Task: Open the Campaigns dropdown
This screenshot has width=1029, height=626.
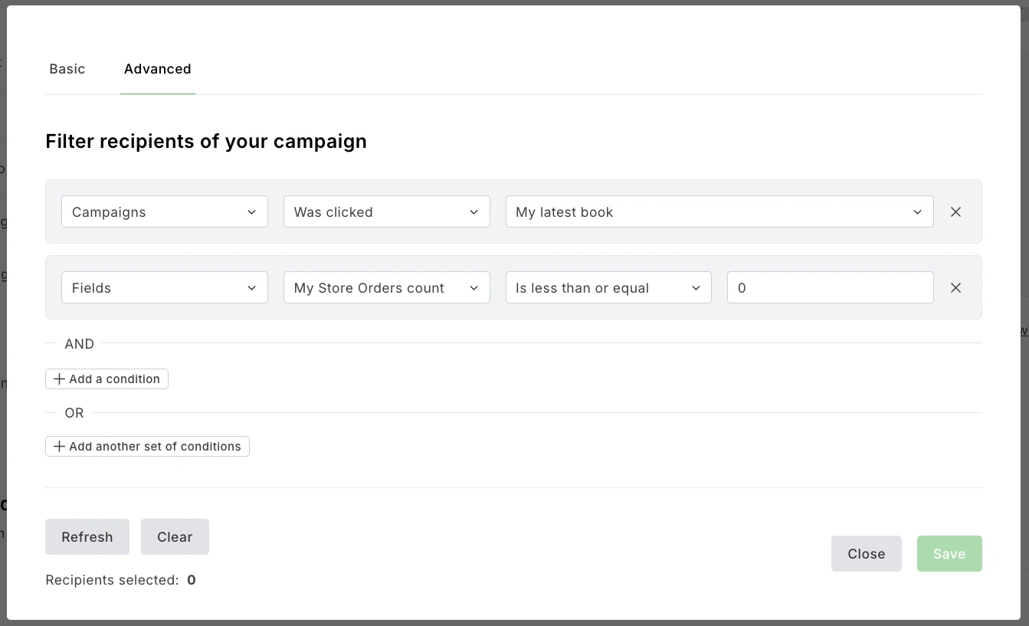Action: click(x=164, y=212)
